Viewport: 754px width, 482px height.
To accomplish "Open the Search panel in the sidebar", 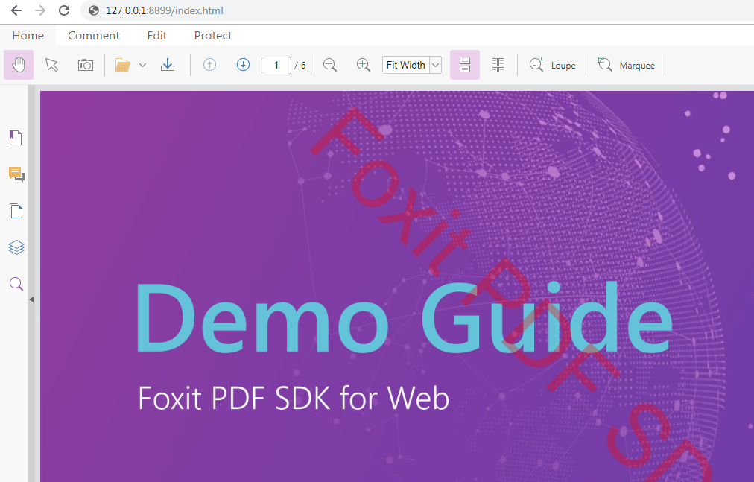I will click(16, 284).
